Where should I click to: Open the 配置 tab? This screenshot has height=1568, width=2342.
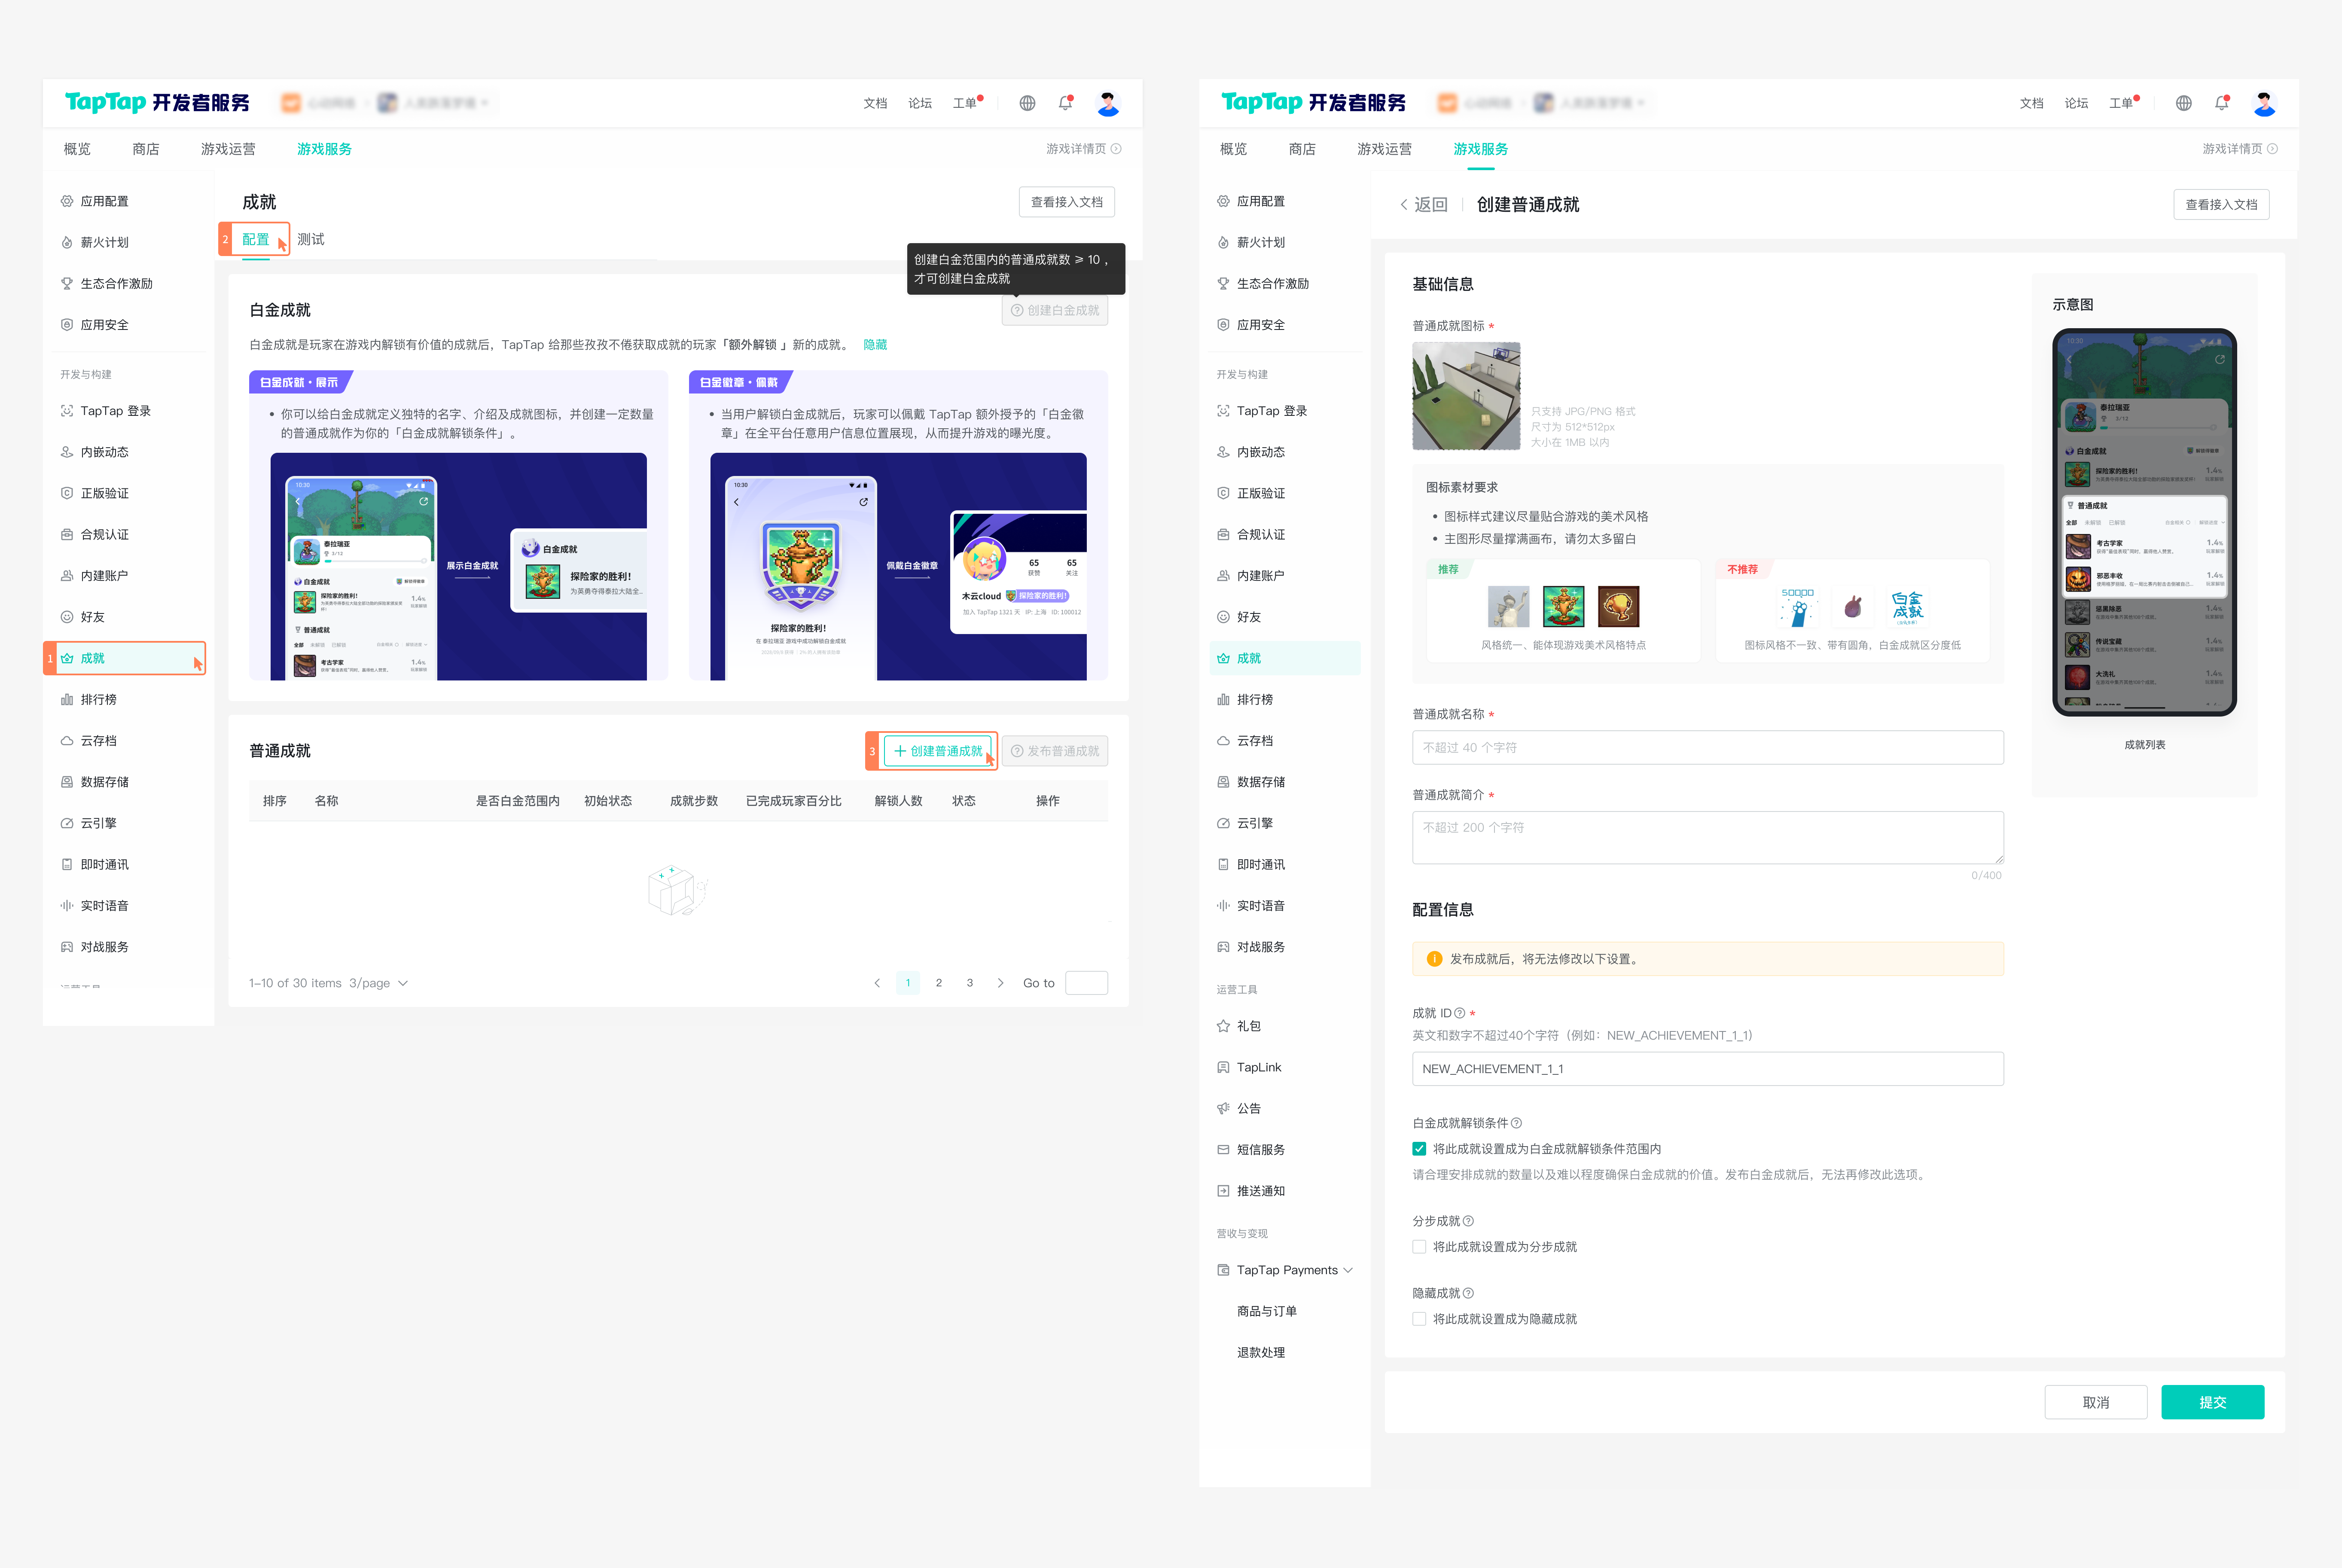pos(256,239)
